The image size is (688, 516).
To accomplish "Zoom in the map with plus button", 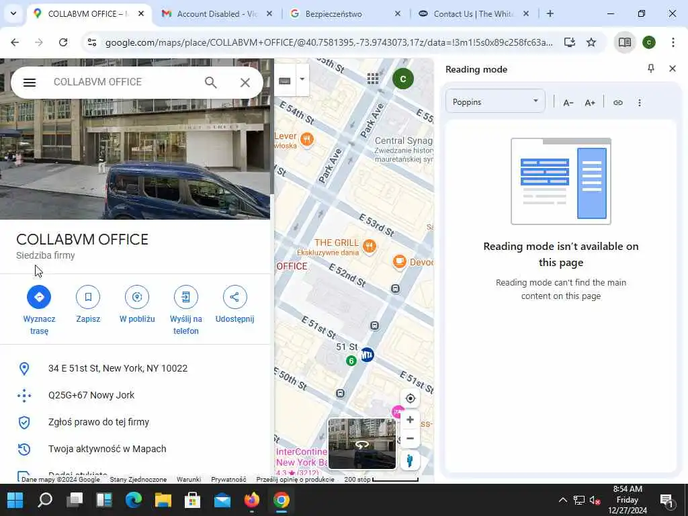I will tap(411, 419).
